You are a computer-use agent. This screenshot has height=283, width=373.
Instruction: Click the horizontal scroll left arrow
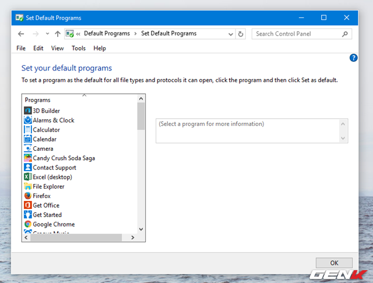click(26, 238)
